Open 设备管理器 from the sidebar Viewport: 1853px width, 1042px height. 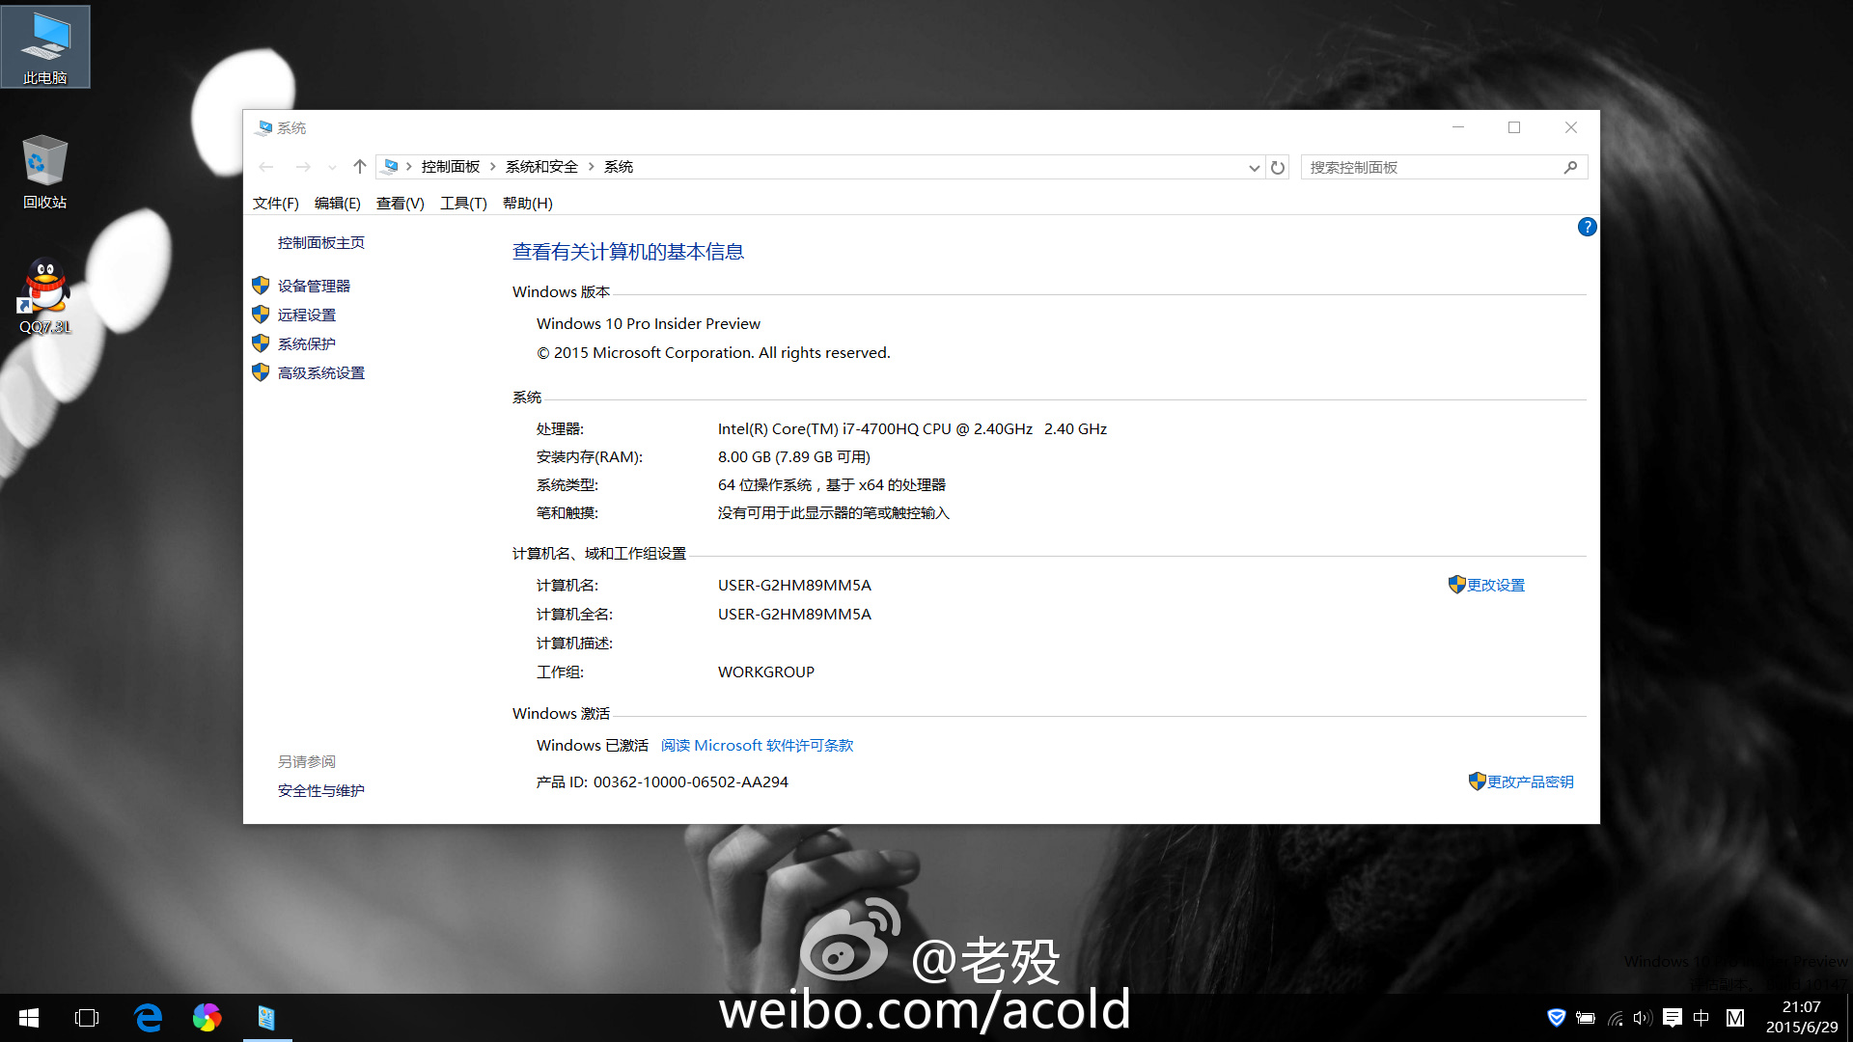[x=314, y=287]
